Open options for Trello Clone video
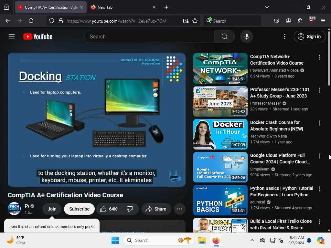This screenshot has width=331, height=248. click(319, 222)
